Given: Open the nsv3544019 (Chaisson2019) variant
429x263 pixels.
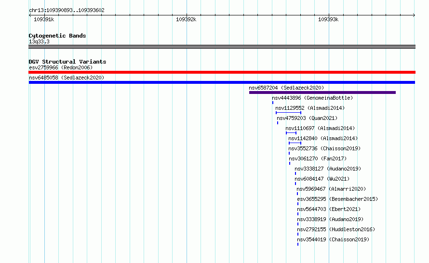Looking at the screenshot, I should (333, 239).
